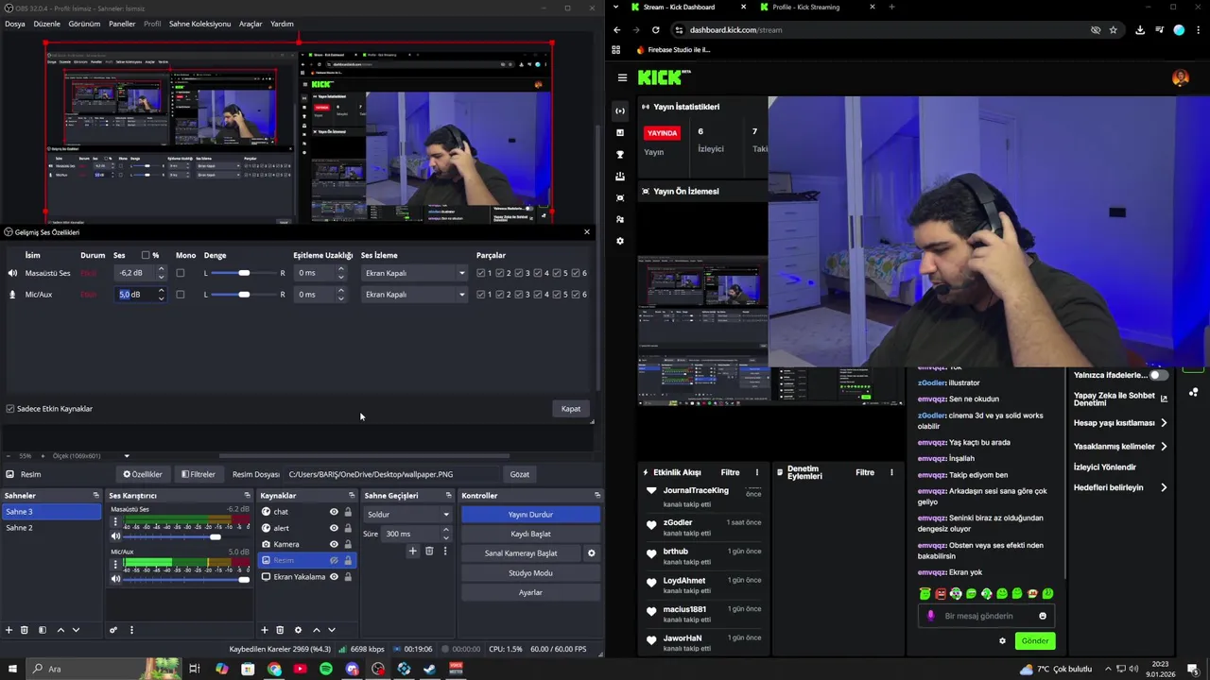Switch to Profile - Kick Streaming tab
Screen dimensions: 1210x680
pos(805,8)
